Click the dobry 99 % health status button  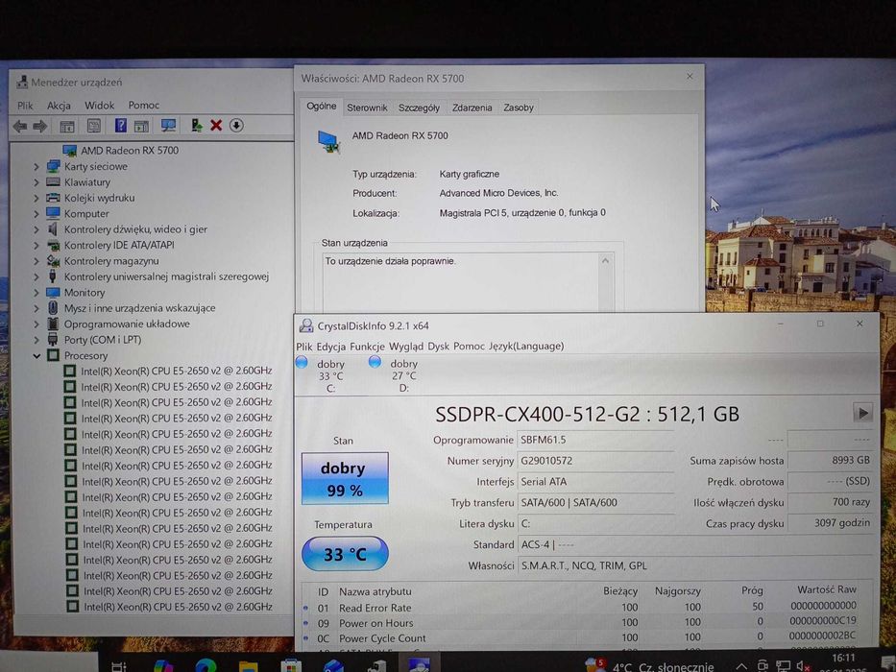point(345,478)
